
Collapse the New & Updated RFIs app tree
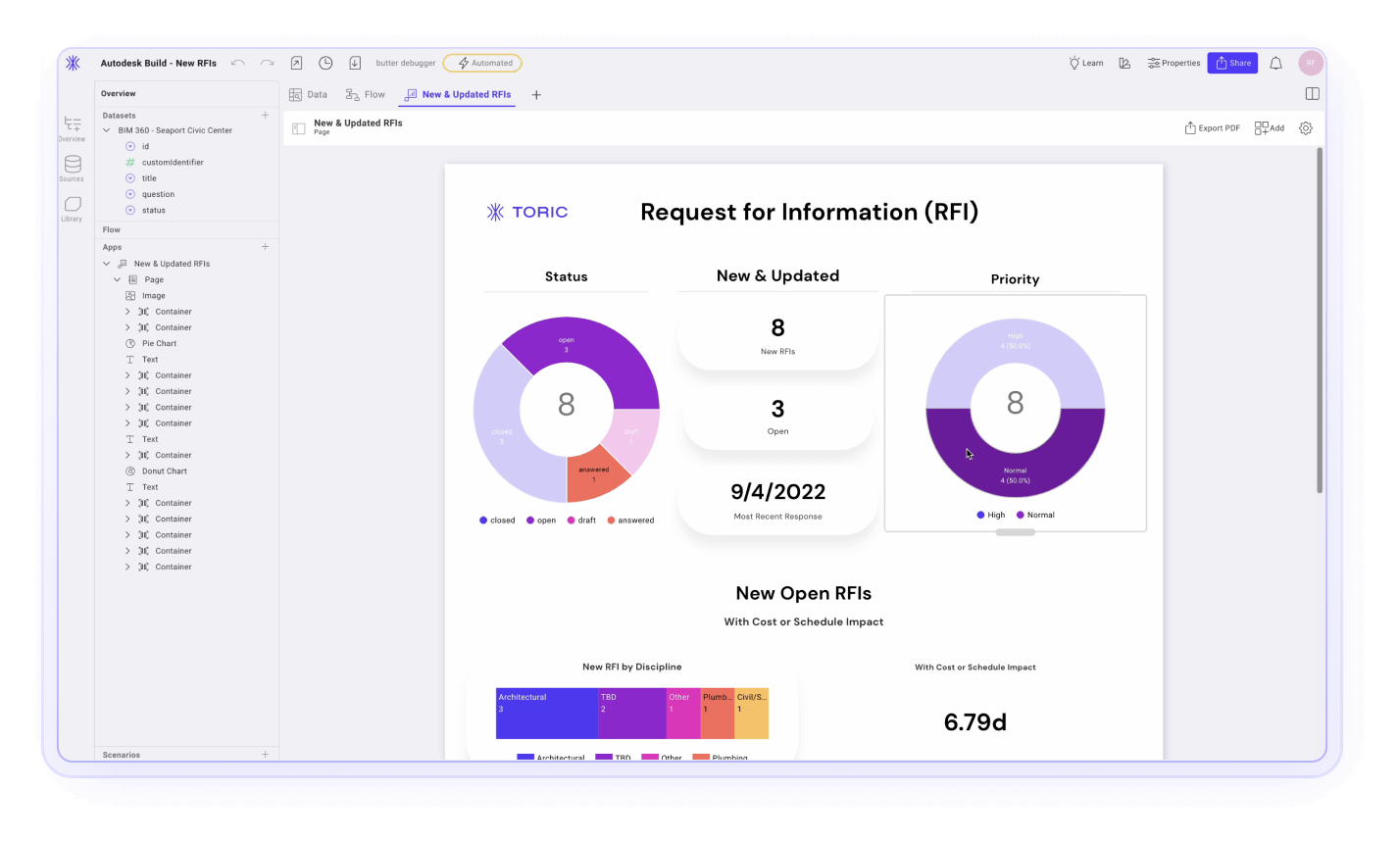pyautogui.click(x=105, y=263)
